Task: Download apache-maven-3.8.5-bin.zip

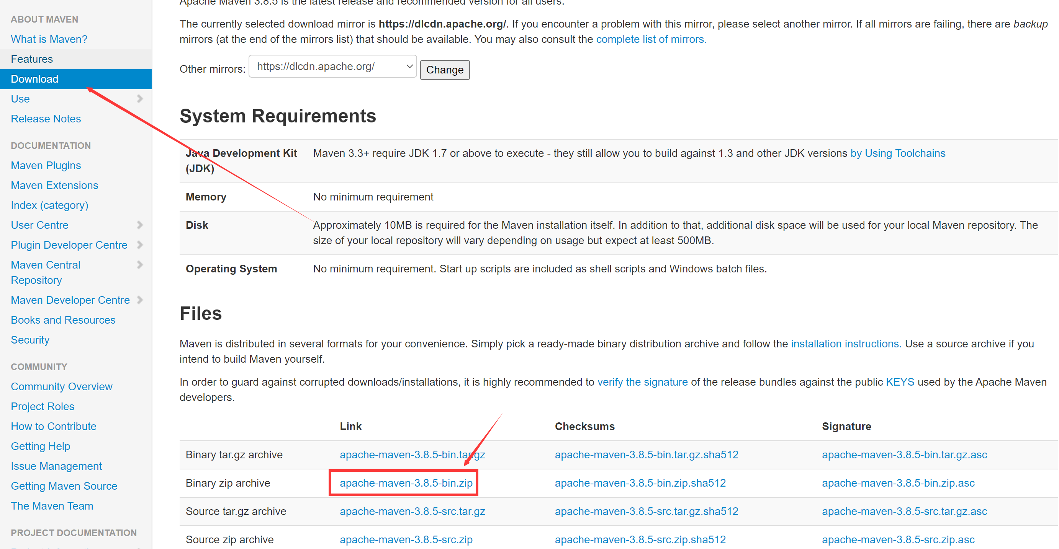Action: 406,483
